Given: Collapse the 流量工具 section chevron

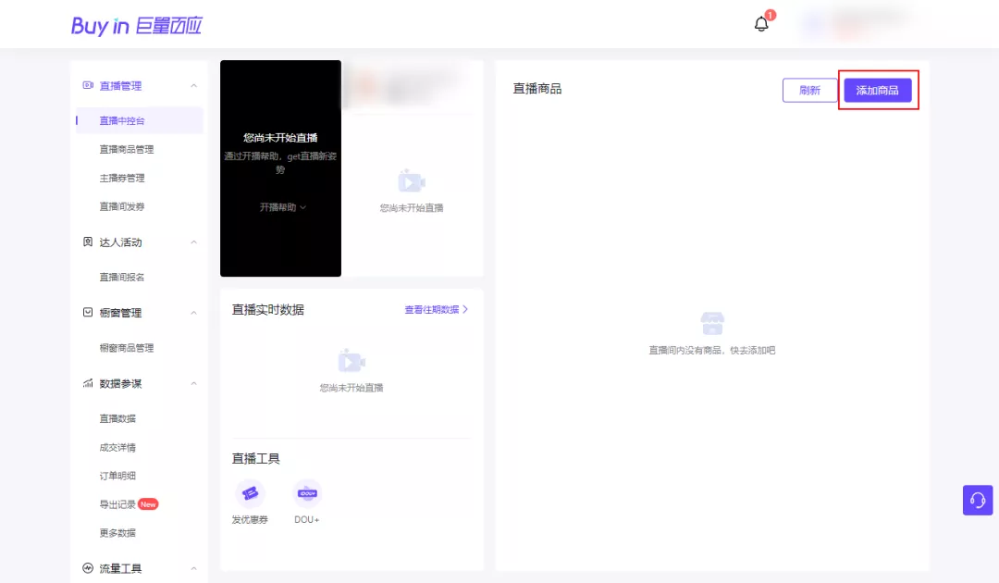Looking at the screenshot, I should point(193,568).
